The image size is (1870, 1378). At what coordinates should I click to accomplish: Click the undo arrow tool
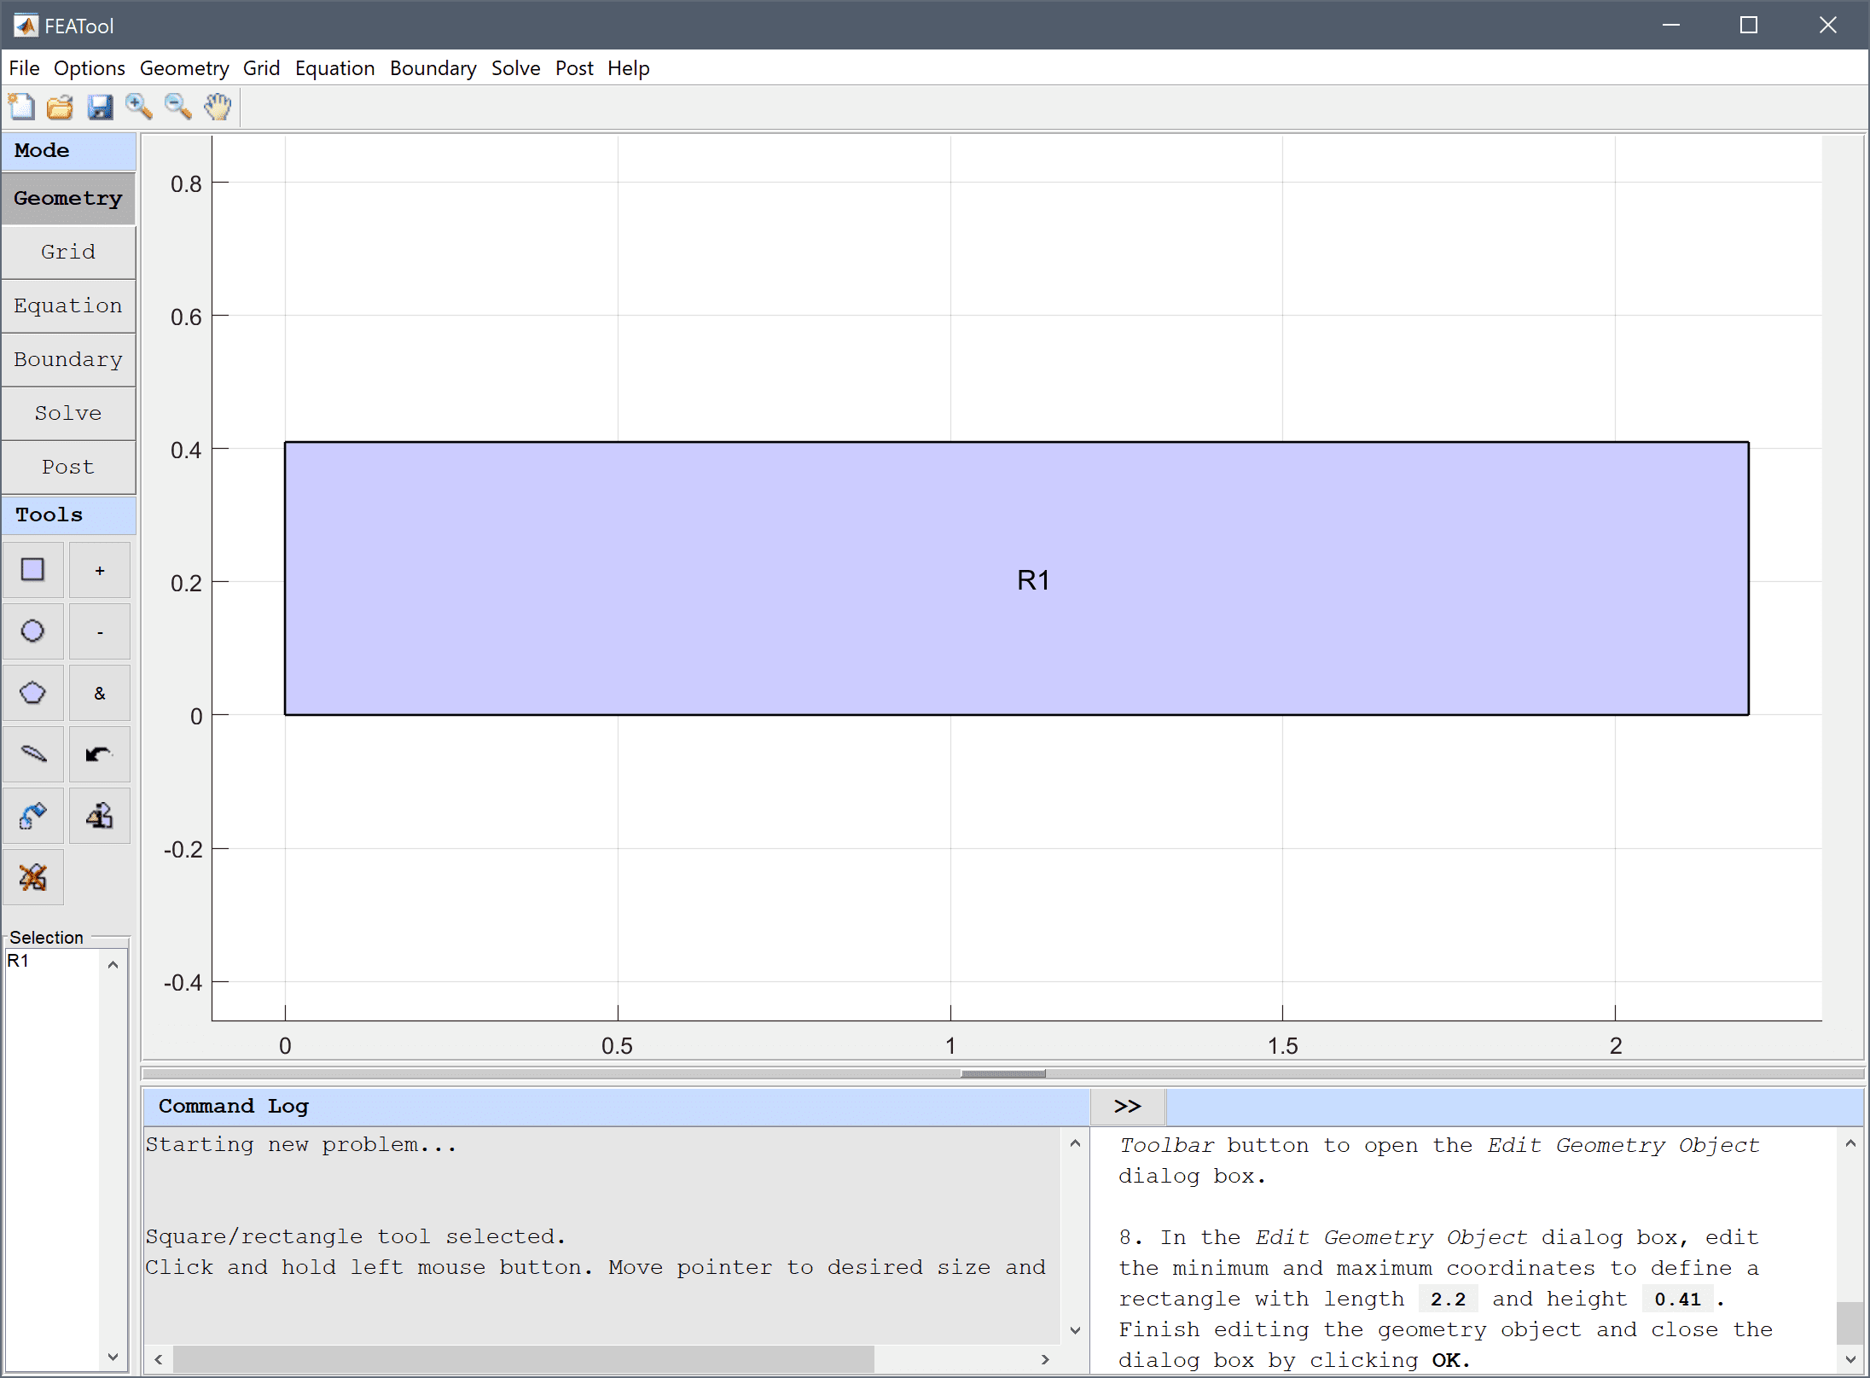[x=100, y=754]
